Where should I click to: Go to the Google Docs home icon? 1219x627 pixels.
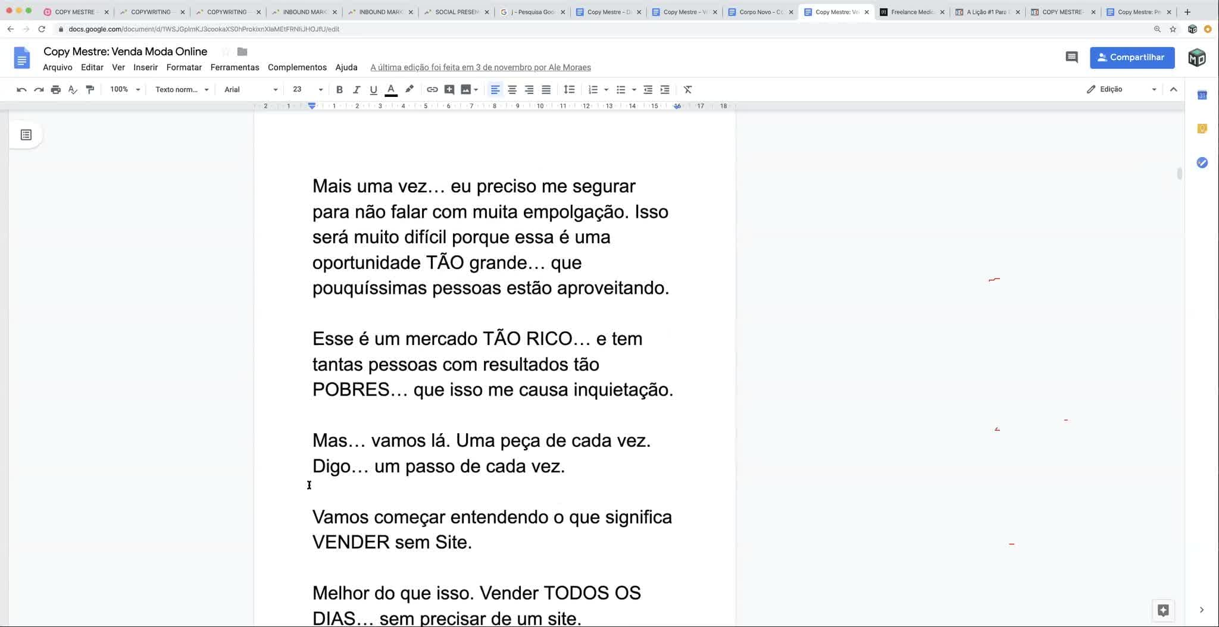21,58
